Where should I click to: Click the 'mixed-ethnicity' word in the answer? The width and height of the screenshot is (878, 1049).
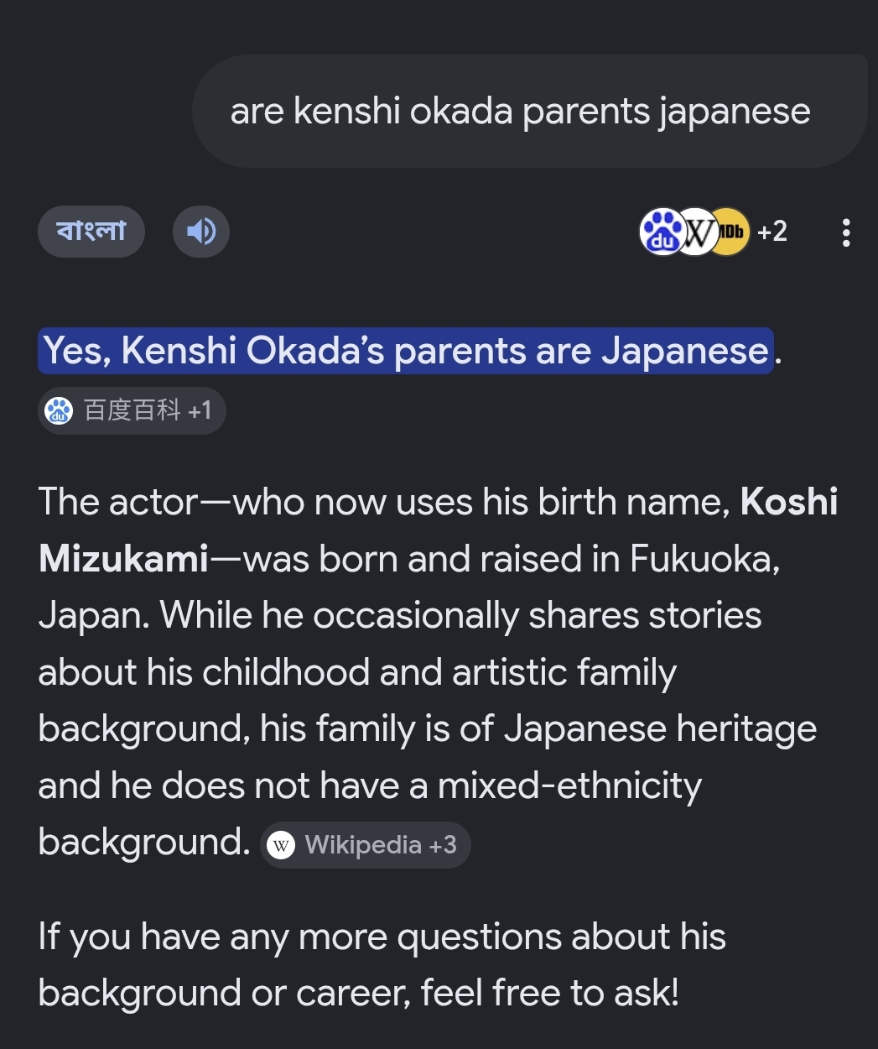point(569,786)
